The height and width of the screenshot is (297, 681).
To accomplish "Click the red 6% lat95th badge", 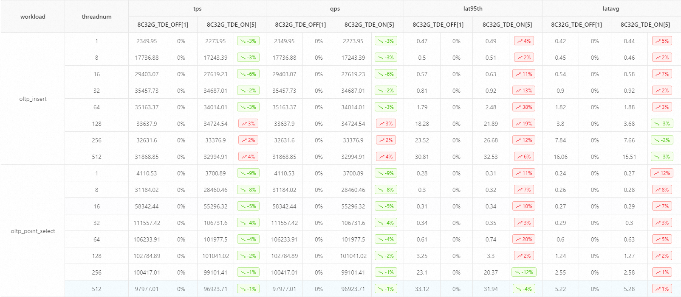I will coord(524,157).
